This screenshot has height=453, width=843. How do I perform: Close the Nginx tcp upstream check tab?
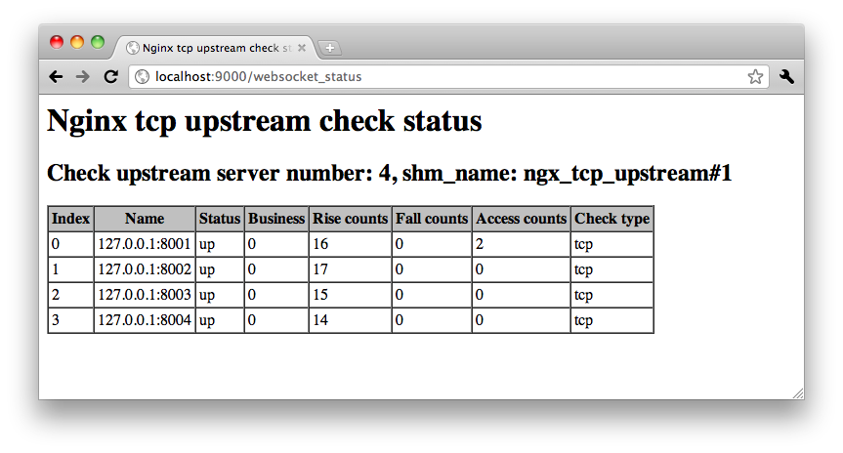[x=302, y=48]
